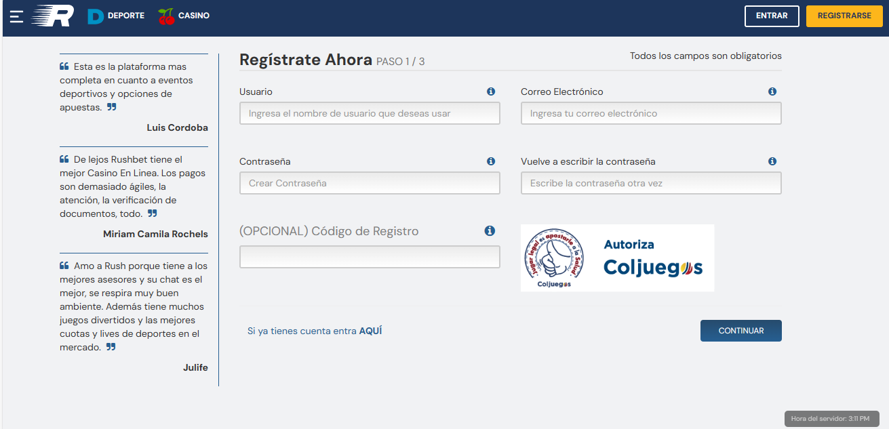Switch to the Deporte section

pos(126,16)
